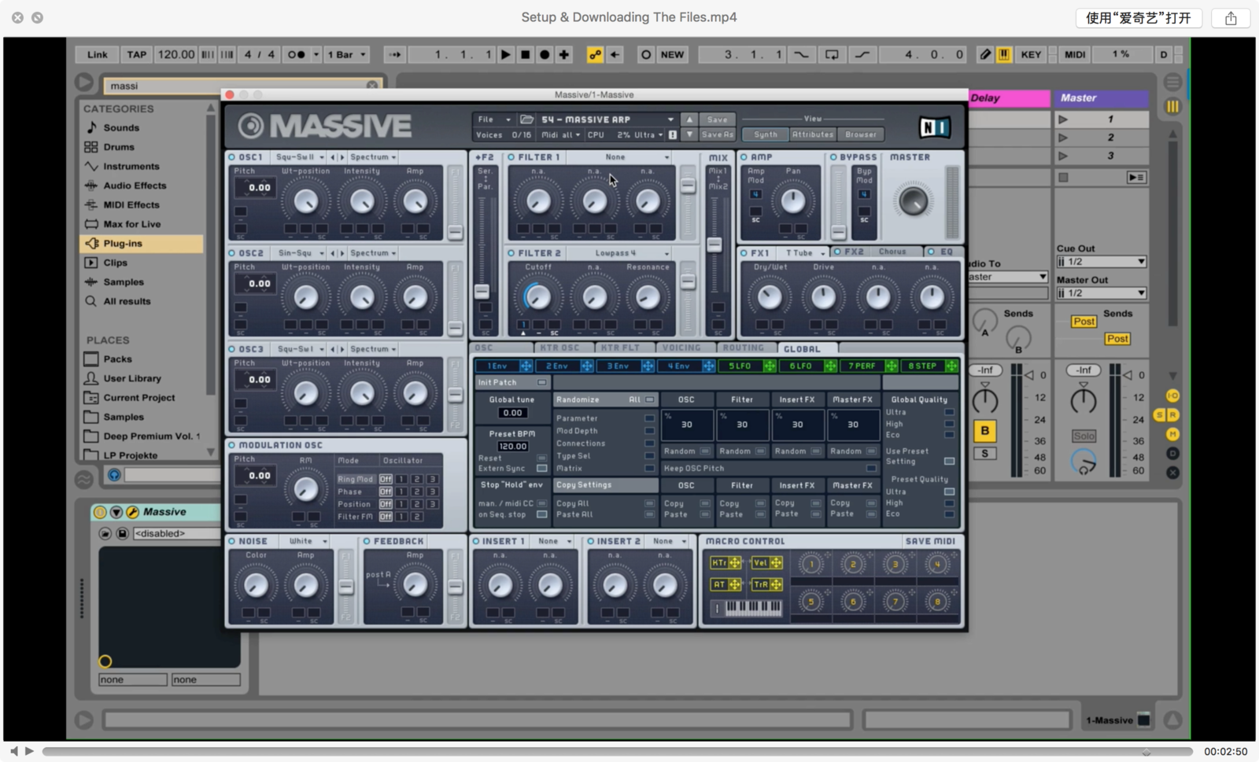The image size is (1259, 762).
Task: Click the loop switch icon
Action: [x=832, y=54]
